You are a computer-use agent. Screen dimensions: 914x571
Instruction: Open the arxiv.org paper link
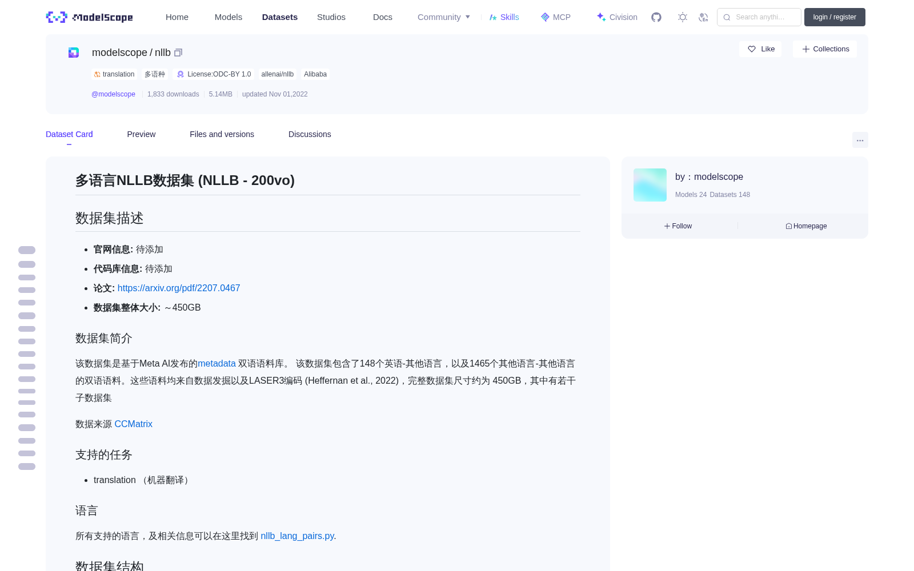(x=179, y=288)
